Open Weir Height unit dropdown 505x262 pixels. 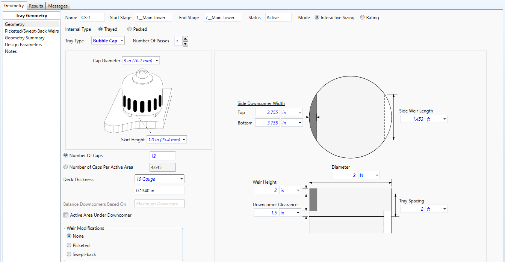click(x=290, y=190)
